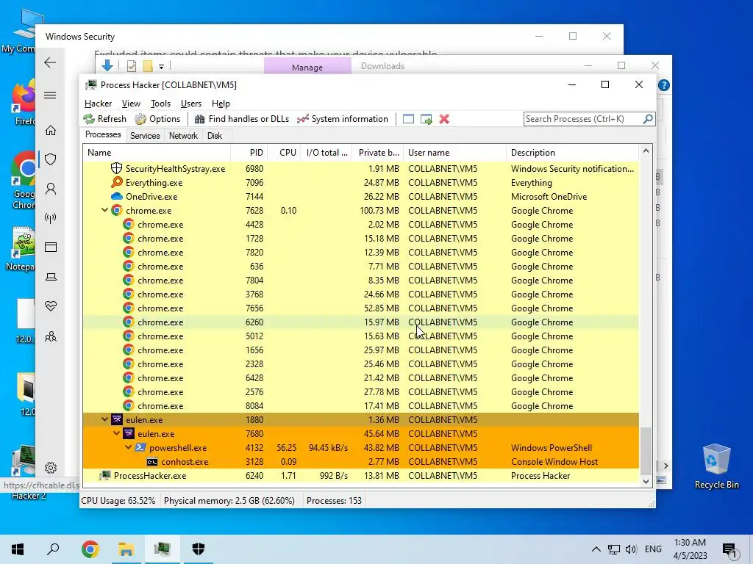Open Family options icon
The width and height of the screenshot is (753, 564).
coord(51,336)
